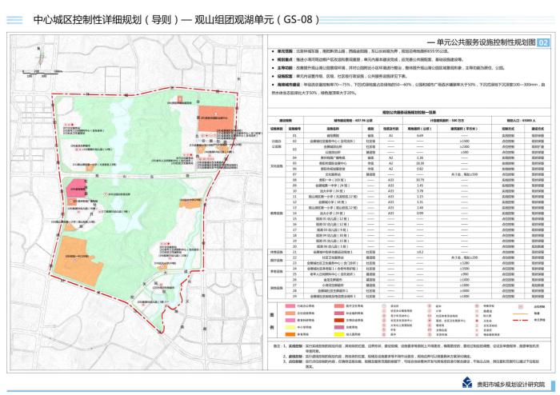
Task: Click first pink swatch in legend's left column
Action: [x=290, y=306]
